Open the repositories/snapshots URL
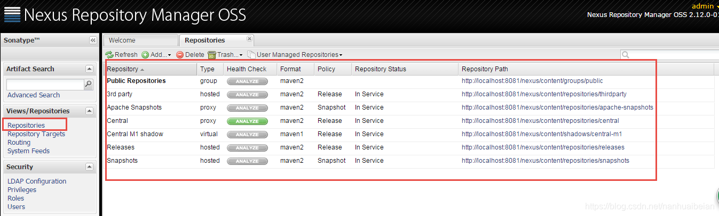The height and width of the screenshot is (216, 719). pyautogui.click(x=546, y=161)
